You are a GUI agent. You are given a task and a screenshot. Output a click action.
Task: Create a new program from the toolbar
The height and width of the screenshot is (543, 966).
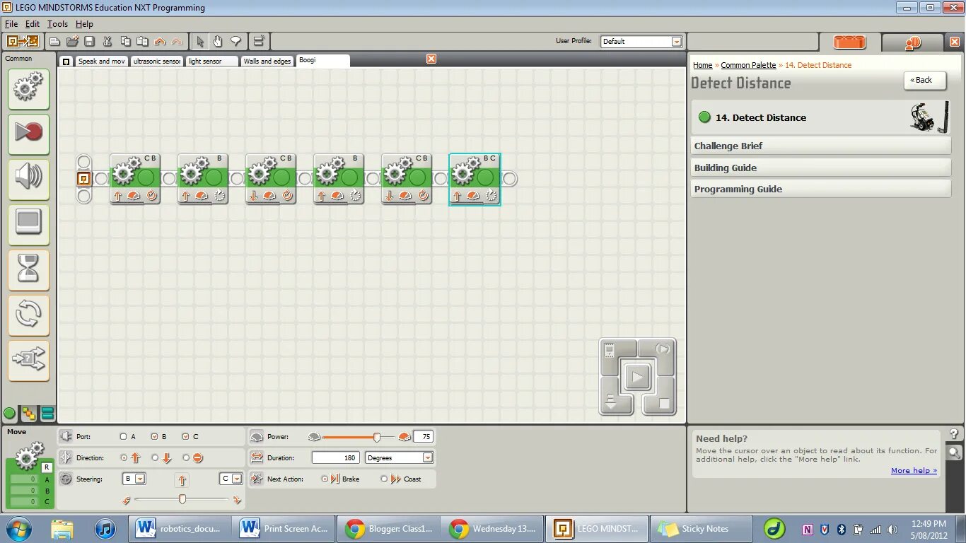click(x=54, y=42)
